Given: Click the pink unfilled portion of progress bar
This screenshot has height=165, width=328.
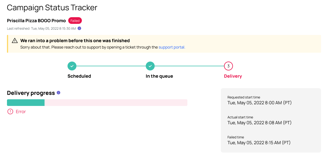Looking at the screenshot, I should coord(116,103).
